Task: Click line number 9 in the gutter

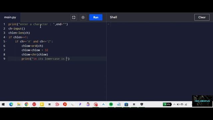Action: tap(4, 59)
